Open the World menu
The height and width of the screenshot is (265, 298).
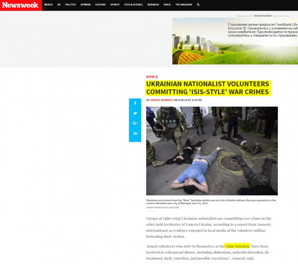(48, 4)
